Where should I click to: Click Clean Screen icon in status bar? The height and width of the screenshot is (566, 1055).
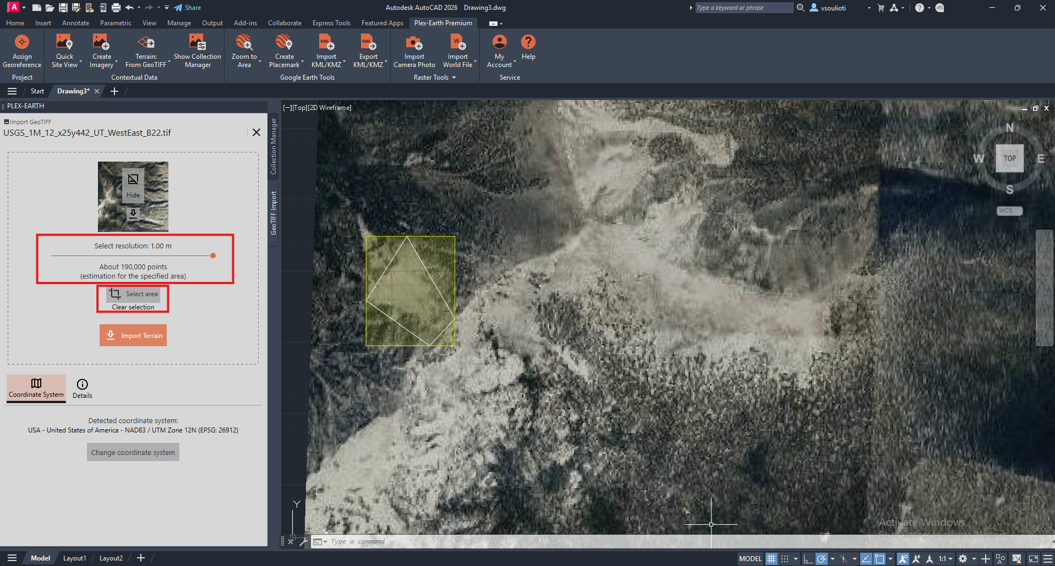[1034, 558]
